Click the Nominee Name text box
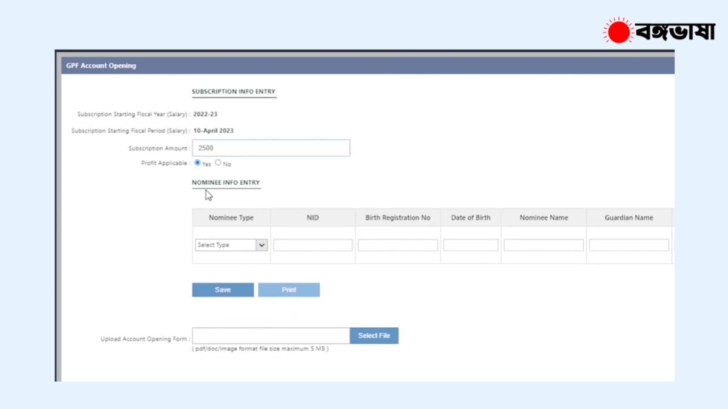 (543, 245)
